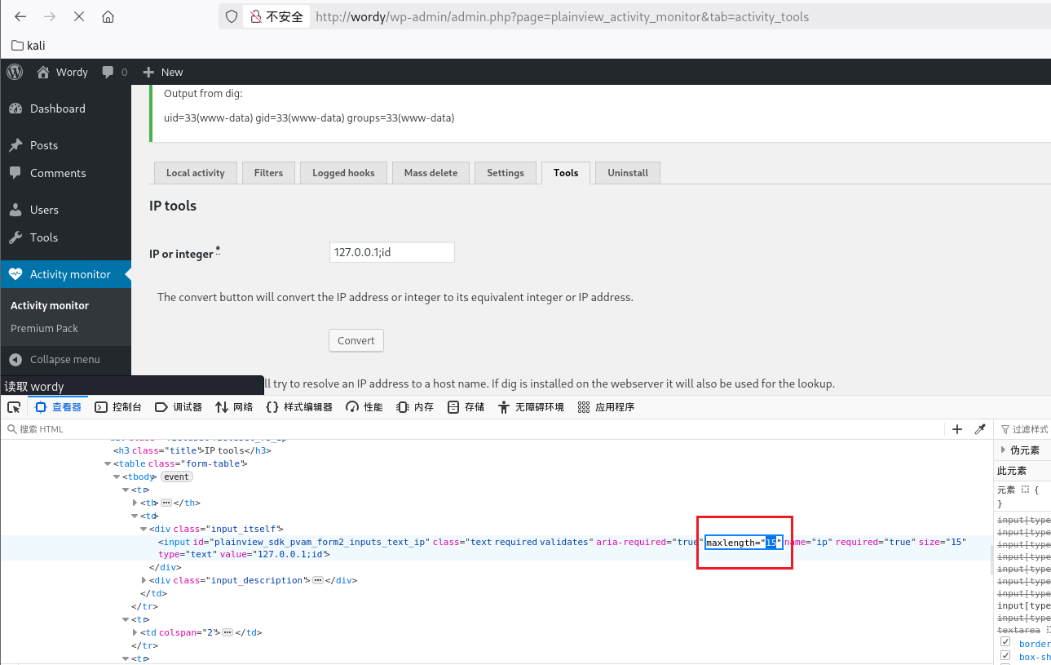
Task: Click the browser home icon
Action: pos(108,16)
